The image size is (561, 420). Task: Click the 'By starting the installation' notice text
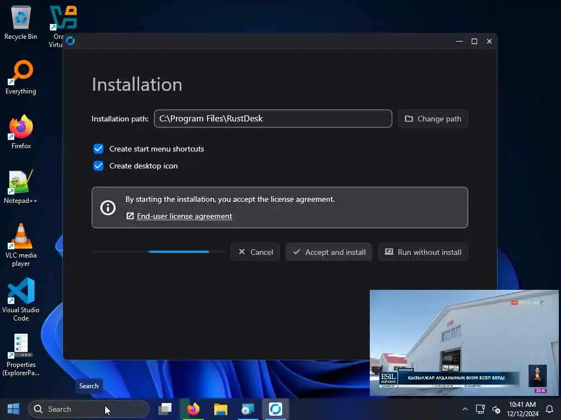[230, 199]
